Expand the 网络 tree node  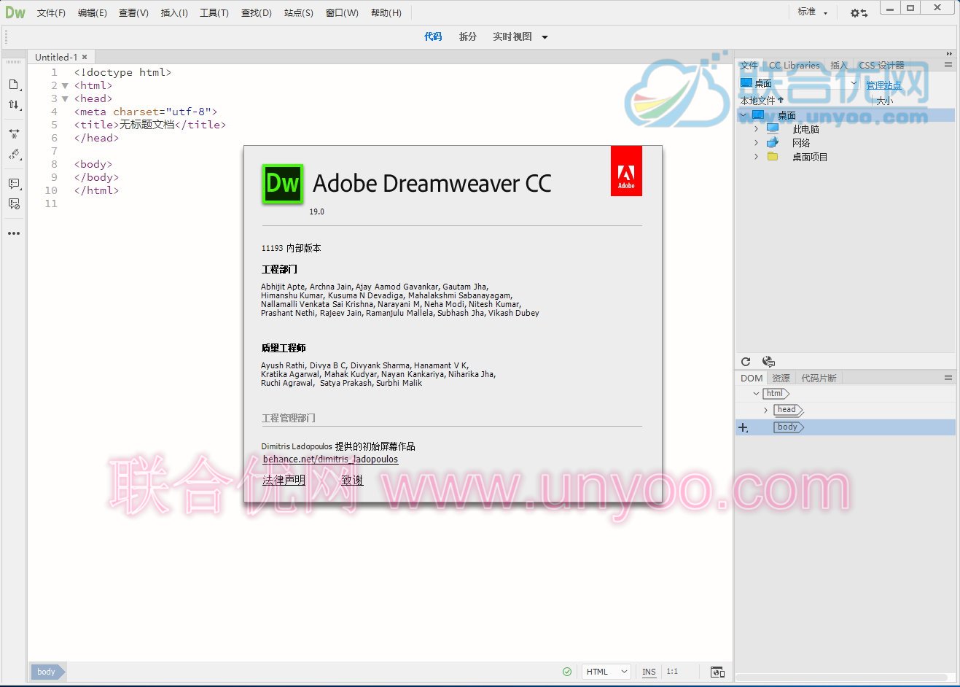point(756,143)
